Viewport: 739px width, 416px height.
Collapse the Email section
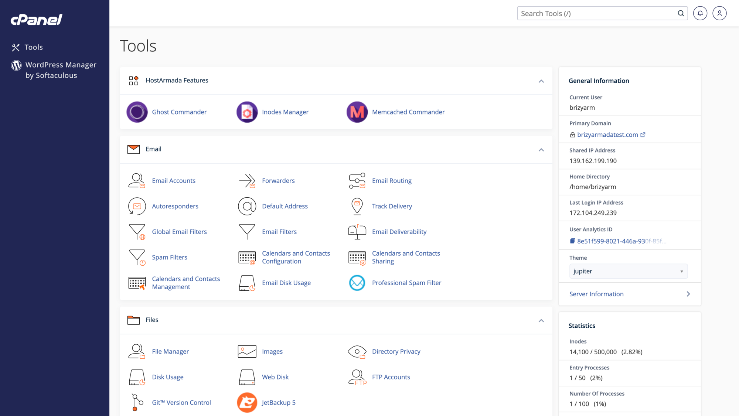coord(541,150)
